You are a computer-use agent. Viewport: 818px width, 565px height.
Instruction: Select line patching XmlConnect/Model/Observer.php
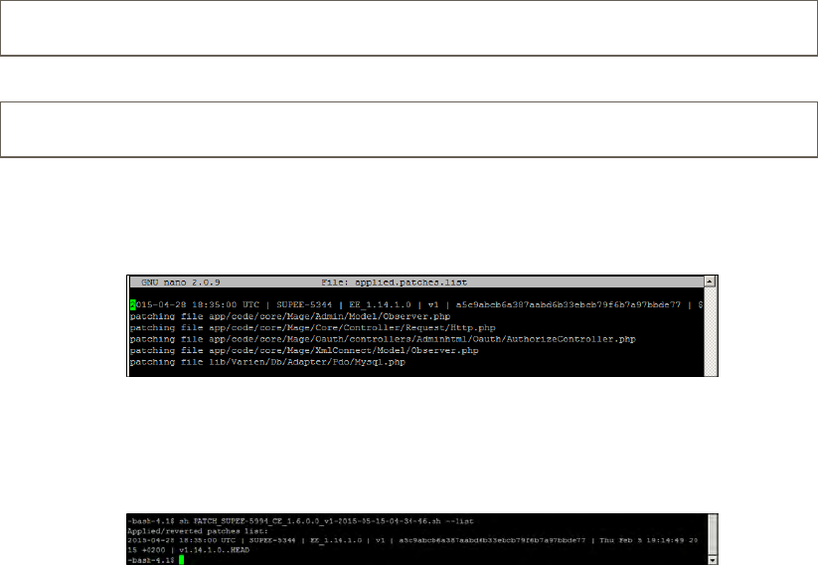(304, 351)
